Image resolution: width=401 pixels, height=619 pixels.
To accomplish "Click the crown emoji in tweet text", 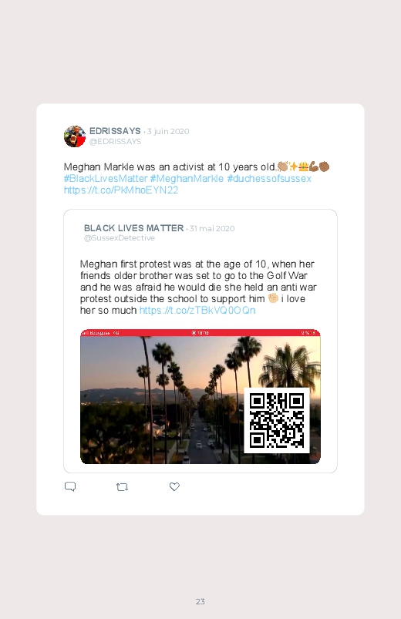I will (303, 167).
